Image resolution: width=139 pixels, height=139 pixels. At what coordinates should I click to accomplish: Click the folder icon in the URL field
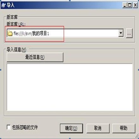tap(10, 33)
